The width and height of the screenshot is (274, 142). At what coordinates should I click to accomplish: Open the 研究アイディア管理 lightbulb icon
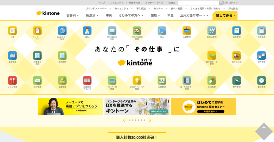coord(137,80)
